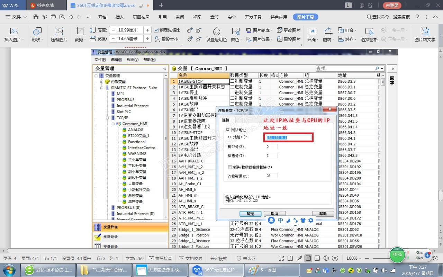The image size is (443, 277).
Task: Click the 未登录 sign-in button
Action: pyautogui.click(x=392, y=5)
